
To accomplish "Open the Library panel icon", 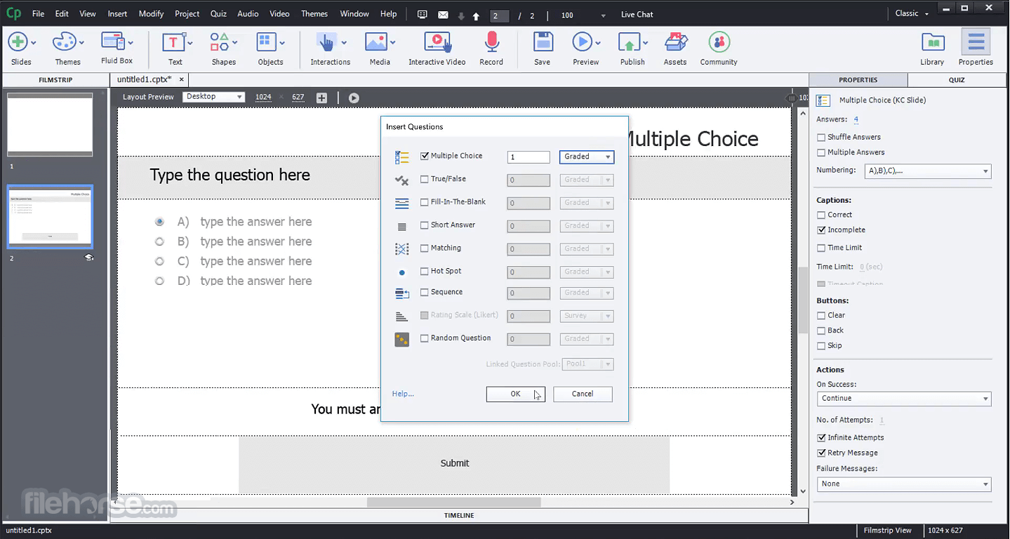I will pos(932,44).
